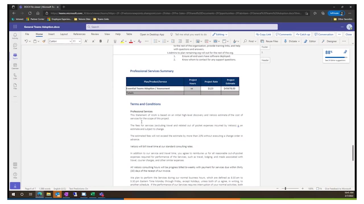Click the Editor score progress bar
364x204 pixels.
click(336, 57)
